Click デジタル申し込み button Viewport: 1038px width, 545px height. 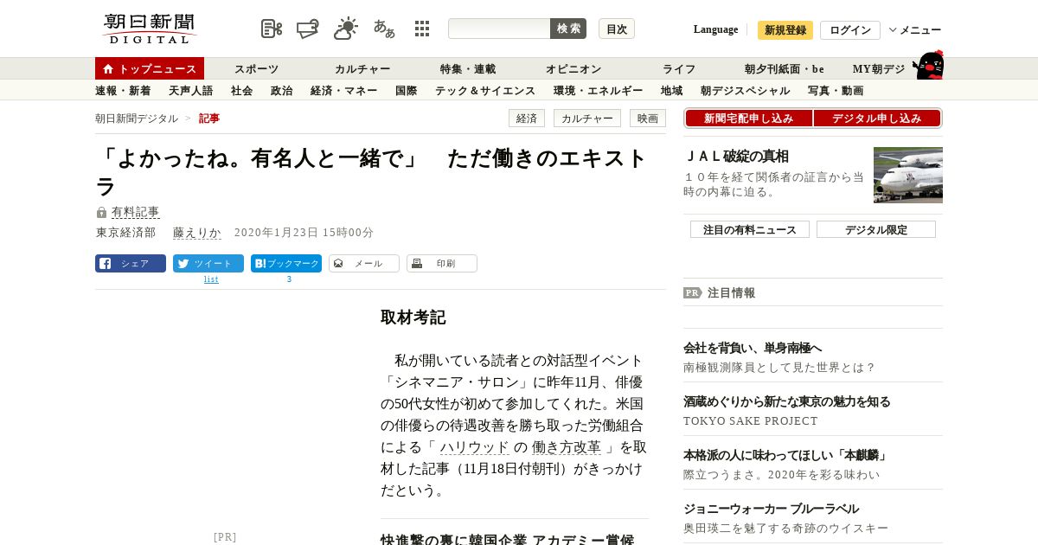coord(877,119)
